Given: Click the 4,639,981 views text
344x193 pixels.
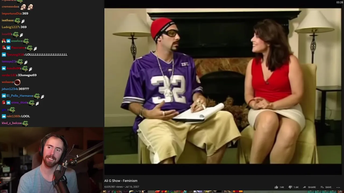Looking at the screenshot, I should tap(113, 187).
